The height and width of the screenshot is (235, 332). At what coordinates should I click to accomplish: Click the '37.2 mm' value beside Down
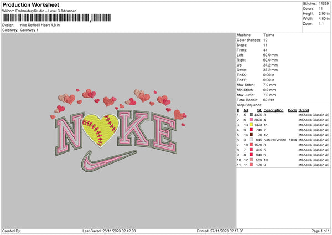coord(271,70)
